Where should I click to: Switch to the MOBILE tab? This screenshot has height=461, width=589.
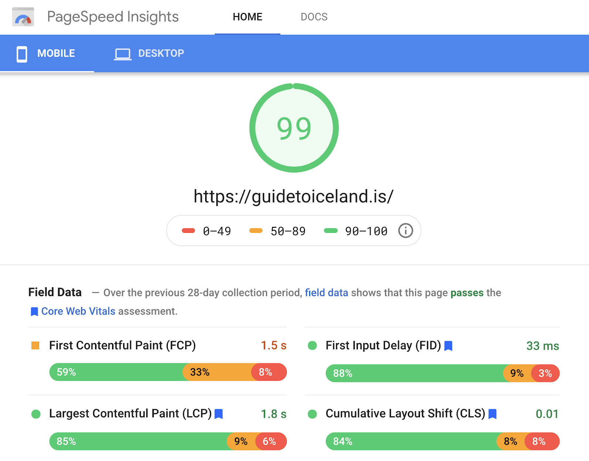click(47, 54)
